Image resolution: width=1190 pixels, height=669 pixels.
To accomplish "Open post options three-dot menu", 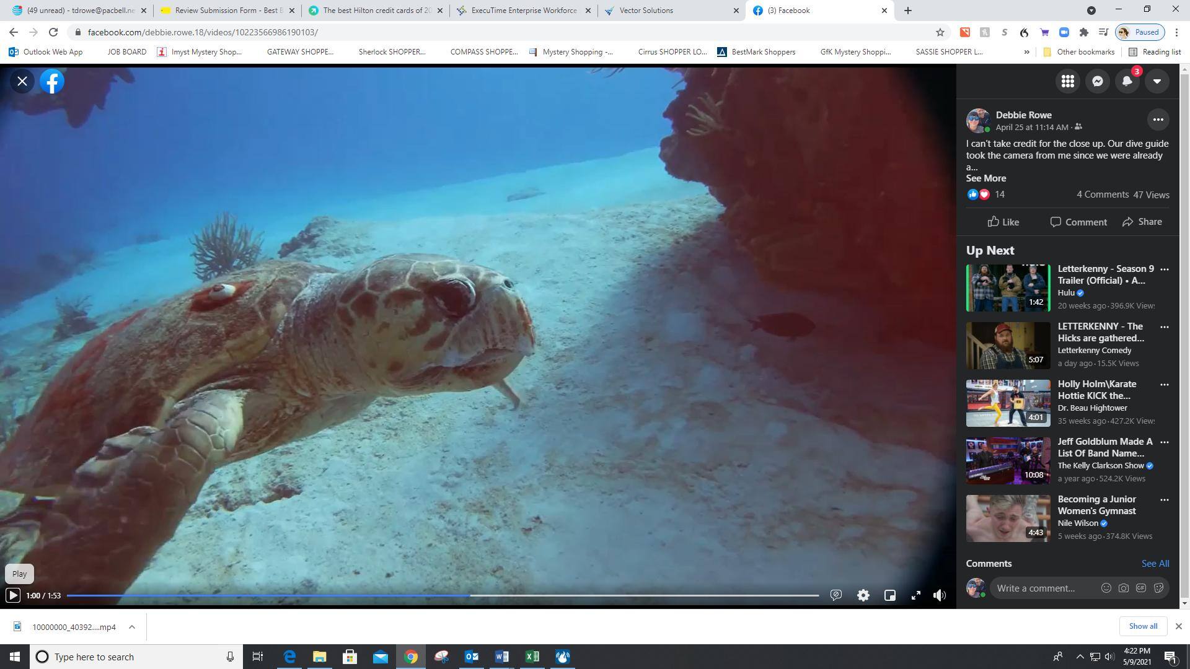I will [x=1158, y=120].
